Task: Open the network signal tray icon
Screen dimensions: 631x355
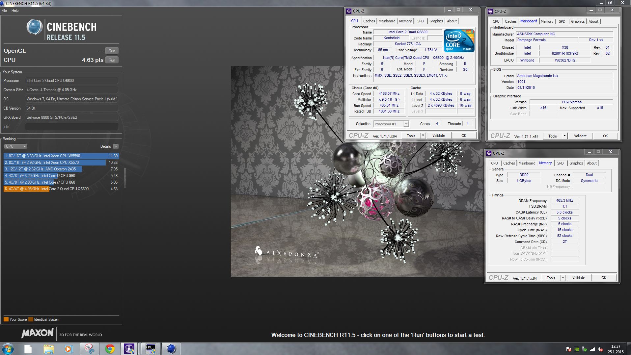Action: coord(592,349)
